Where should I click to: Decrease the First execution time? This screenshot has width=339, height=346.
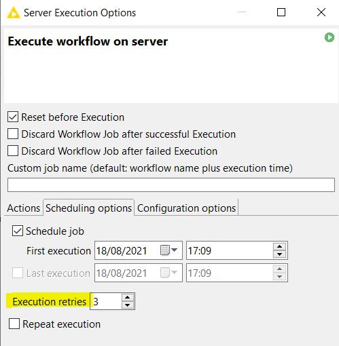click(280, 254)
